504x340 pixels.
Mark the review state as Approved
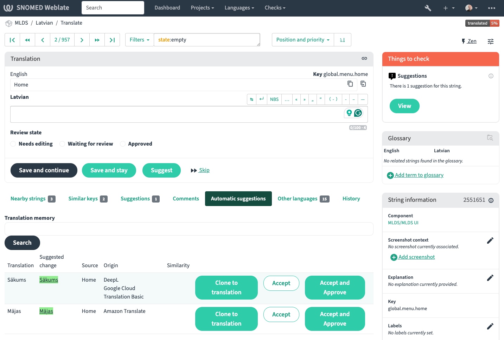point(123,144)
